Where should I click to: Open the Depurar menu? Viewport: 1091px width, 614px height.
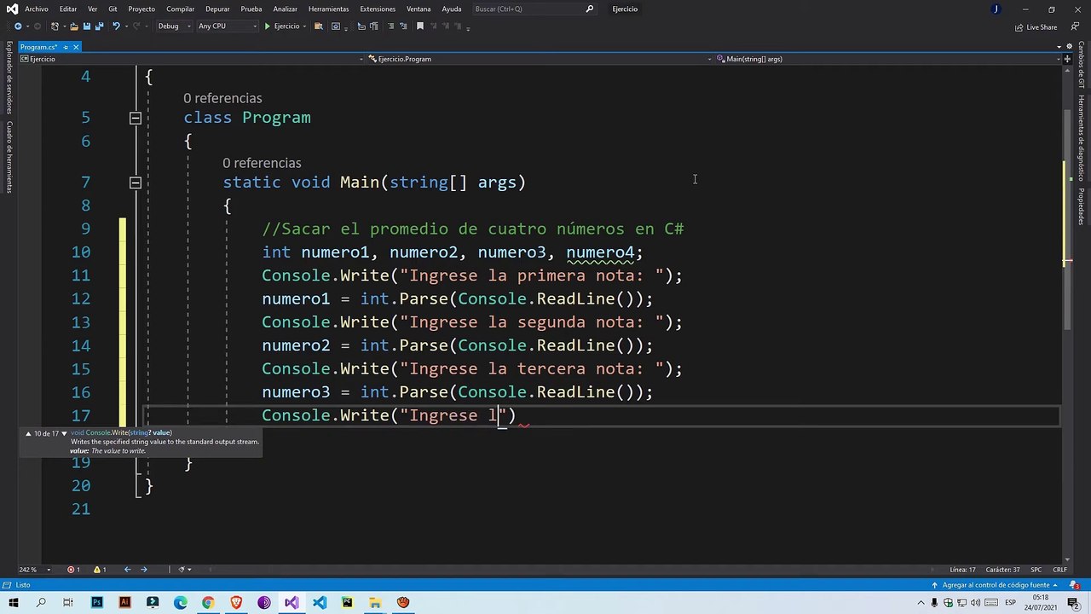coord(217,9)
